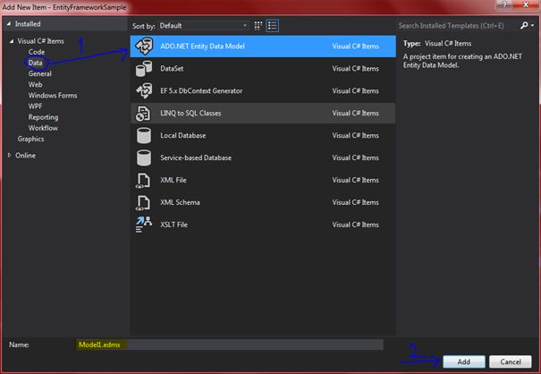Select the EF 5.x DbContext Generator label
The height and width of the screenshot is (374, 541).
coord(201,91)
